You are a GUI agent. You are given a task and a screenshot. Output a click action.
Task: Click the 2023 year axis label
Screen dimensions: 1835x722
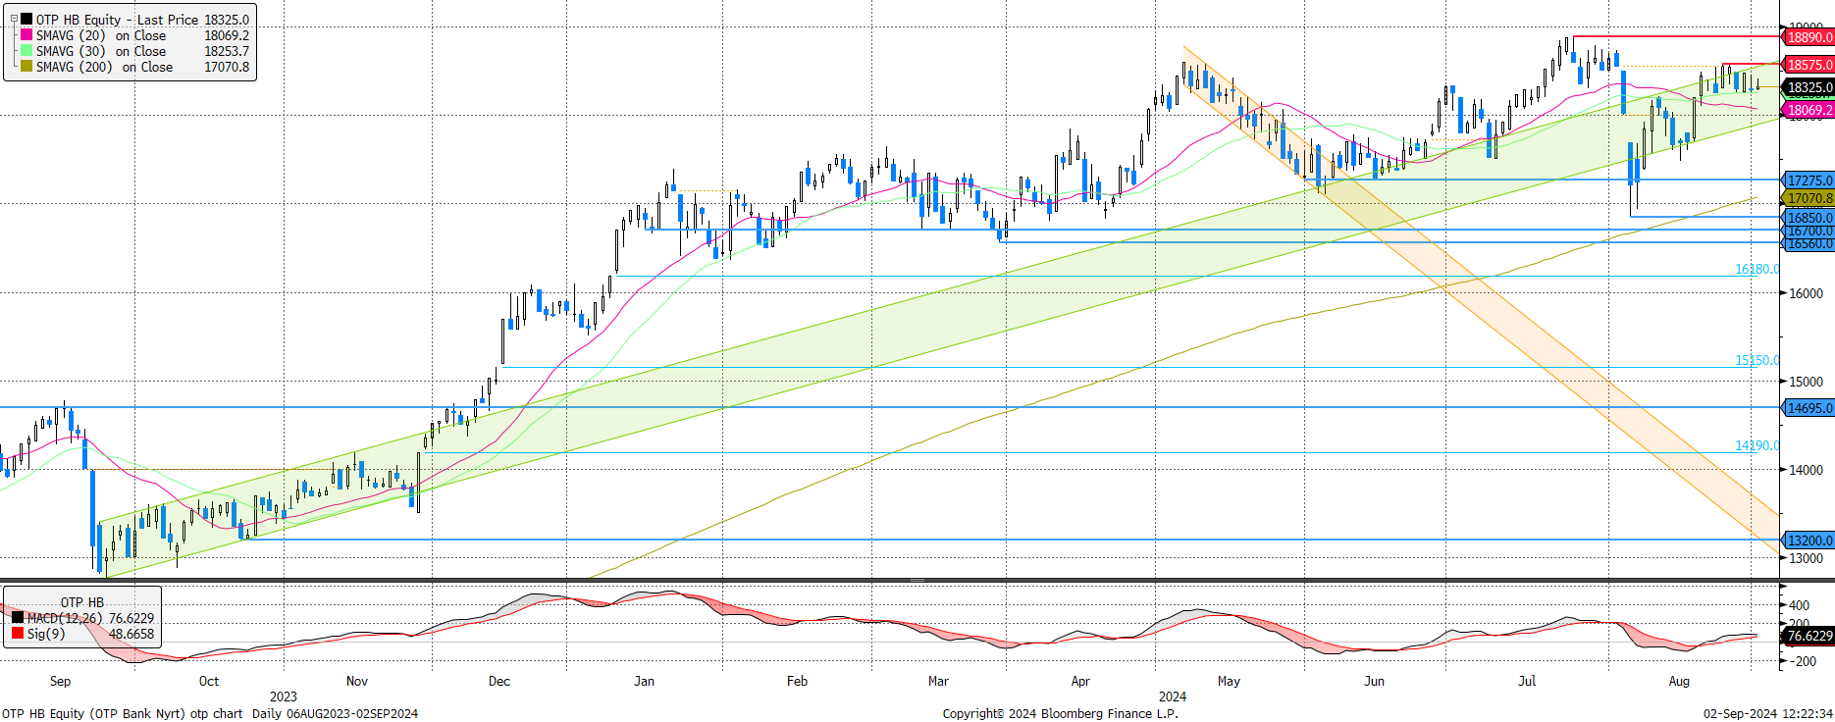point(284,696)
